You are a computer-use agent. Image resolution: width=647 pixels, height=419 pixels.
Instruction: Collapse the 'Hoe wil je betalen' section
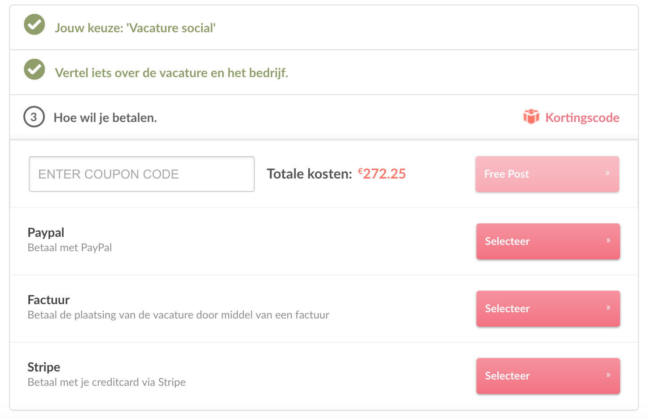point(105,118)
